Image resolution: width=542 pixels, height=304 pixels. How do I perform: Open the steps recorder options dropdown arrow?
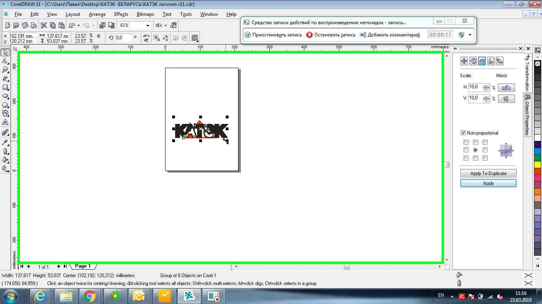[470, 35]
